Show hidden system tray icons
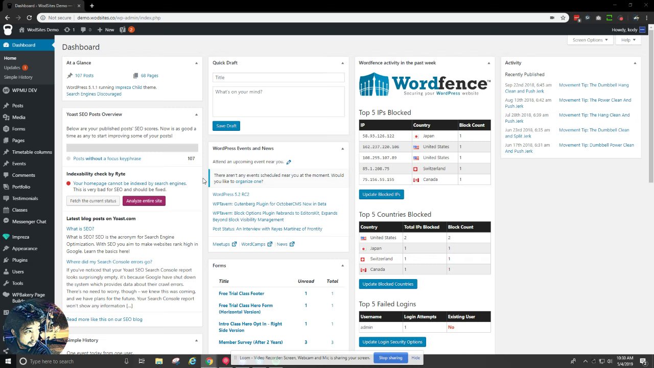Viewport: 654px width, 368px height. point(586,361)
